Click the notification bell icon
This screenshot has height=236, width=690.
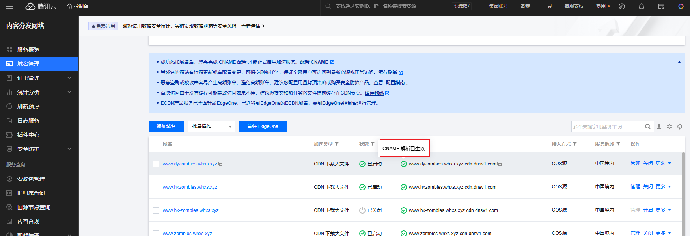coord(642,6)
